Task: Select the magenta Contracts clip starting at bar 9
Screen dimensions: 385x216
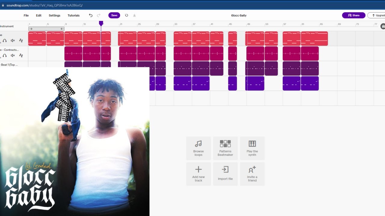Action: pos(73,53)
